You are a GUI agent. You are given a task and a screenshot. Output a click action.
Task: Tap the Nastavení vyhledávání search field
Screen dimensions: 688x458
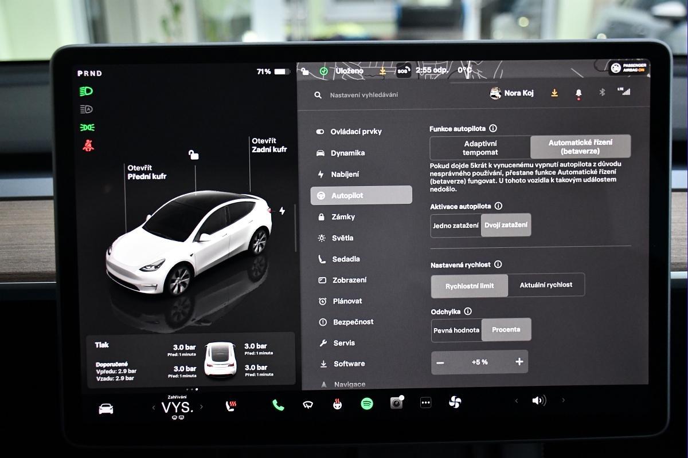(x=363, y=95)
